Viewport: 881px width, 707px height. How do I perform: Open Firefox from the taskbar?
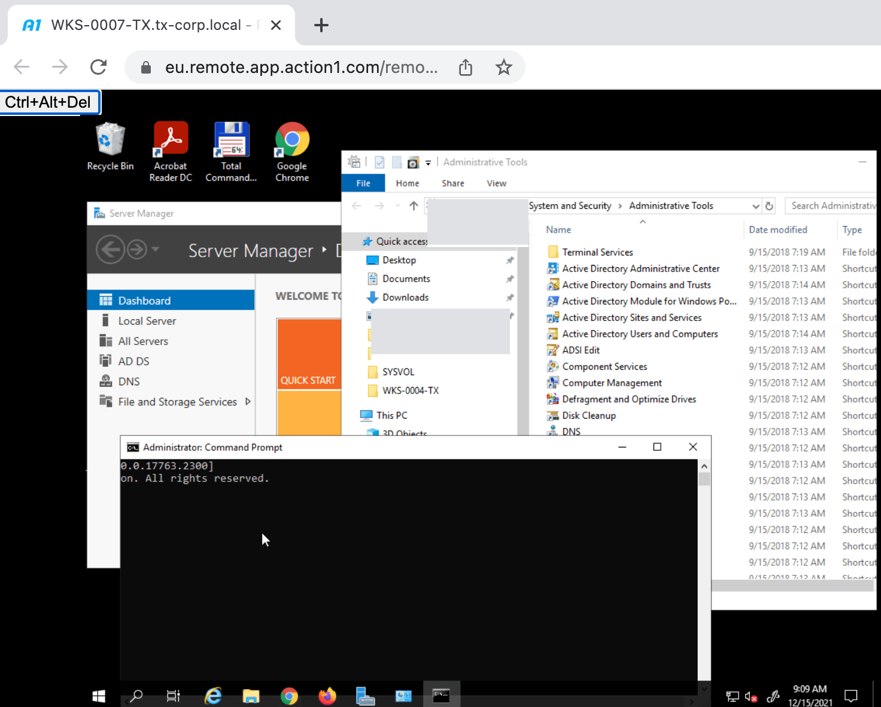pyautogui.click(x=327, y=696)
